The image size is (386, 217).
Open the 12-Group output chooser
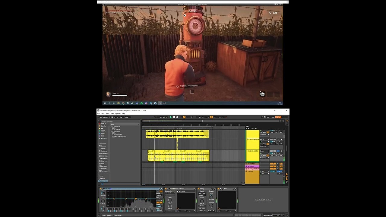click(264, 134)
